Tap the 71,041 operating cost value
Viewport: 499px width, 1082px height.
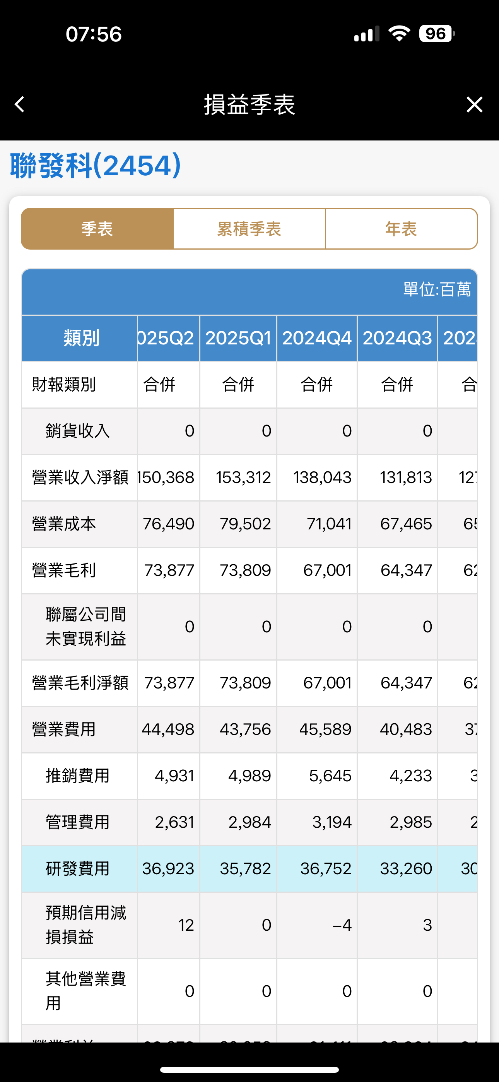point(329,524)
